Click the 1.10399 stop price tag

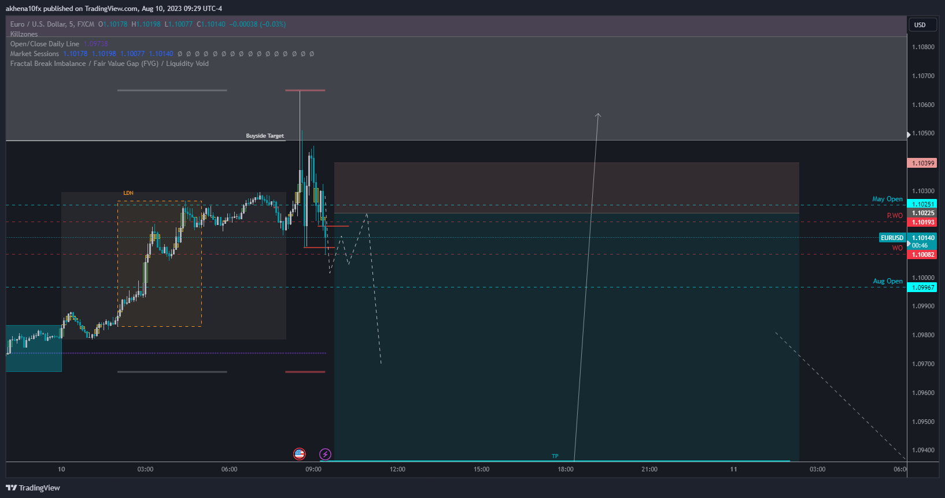click(x=922, y=163)
